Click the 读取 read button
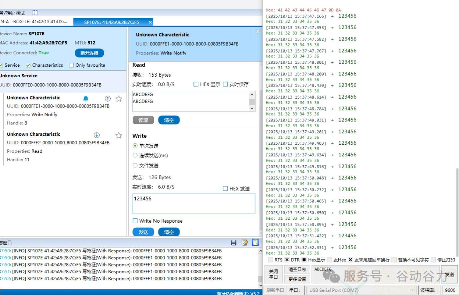This screenshot has width=459, height=295. (x=143, y=120)
